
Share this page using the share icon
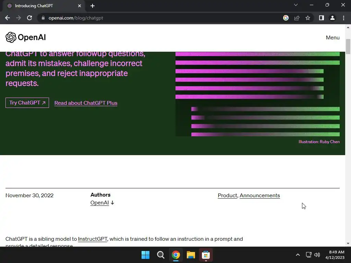coord(297,18)
